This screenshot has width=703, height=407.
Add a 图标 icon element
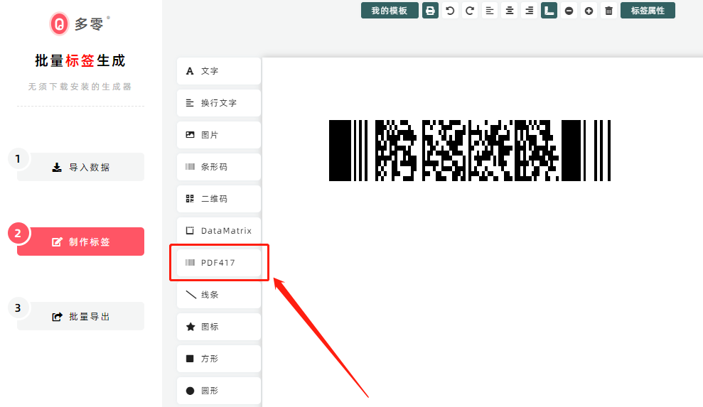point(219,327)
